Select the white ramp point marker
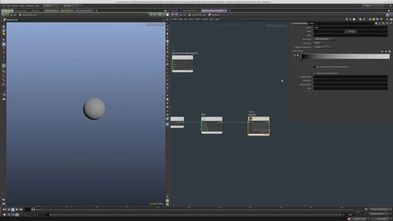Image resolution: width=393 pixels, height=221 pixels. [389, 60]
